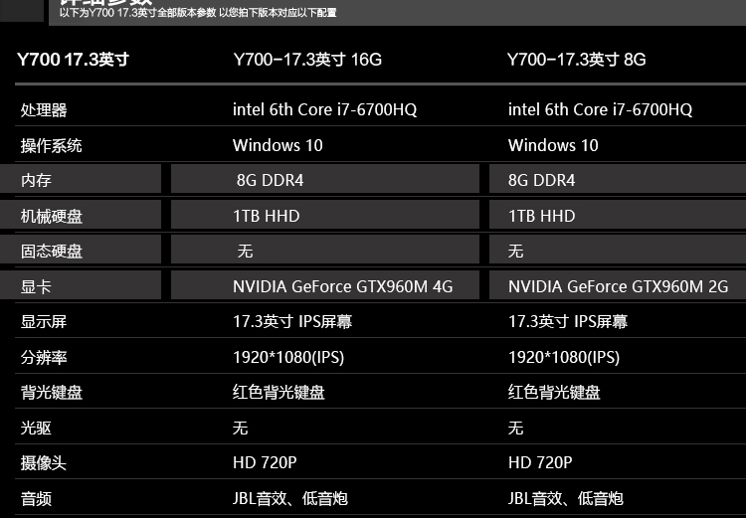Select HD 720P in the 8G column
Image resolution: width=746 pixels, height=518 pixels.
click(540, 462)
